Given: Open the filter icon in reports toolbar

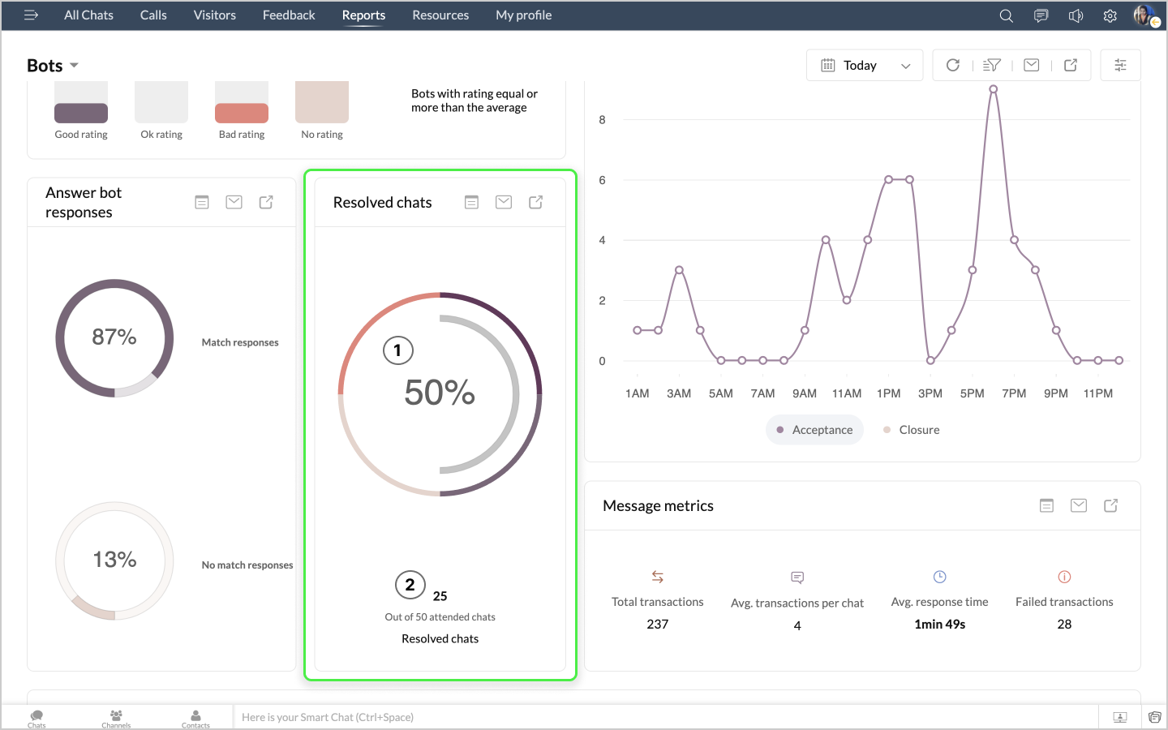Looking at the screenshot, I should [x=992, y=65].
